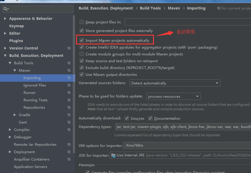
Task: Click per-project icon beside Remote Jar Repositories
Action: click(x=69, y=145)
